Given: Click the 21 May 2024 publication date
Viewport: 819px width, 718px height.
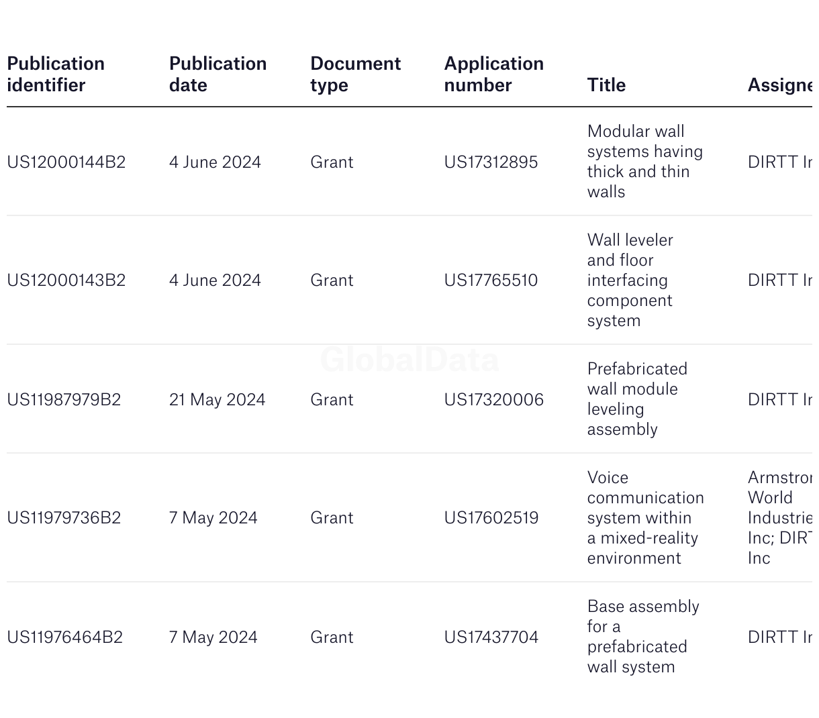Looking at the screenshot, I should pos(218,400).
